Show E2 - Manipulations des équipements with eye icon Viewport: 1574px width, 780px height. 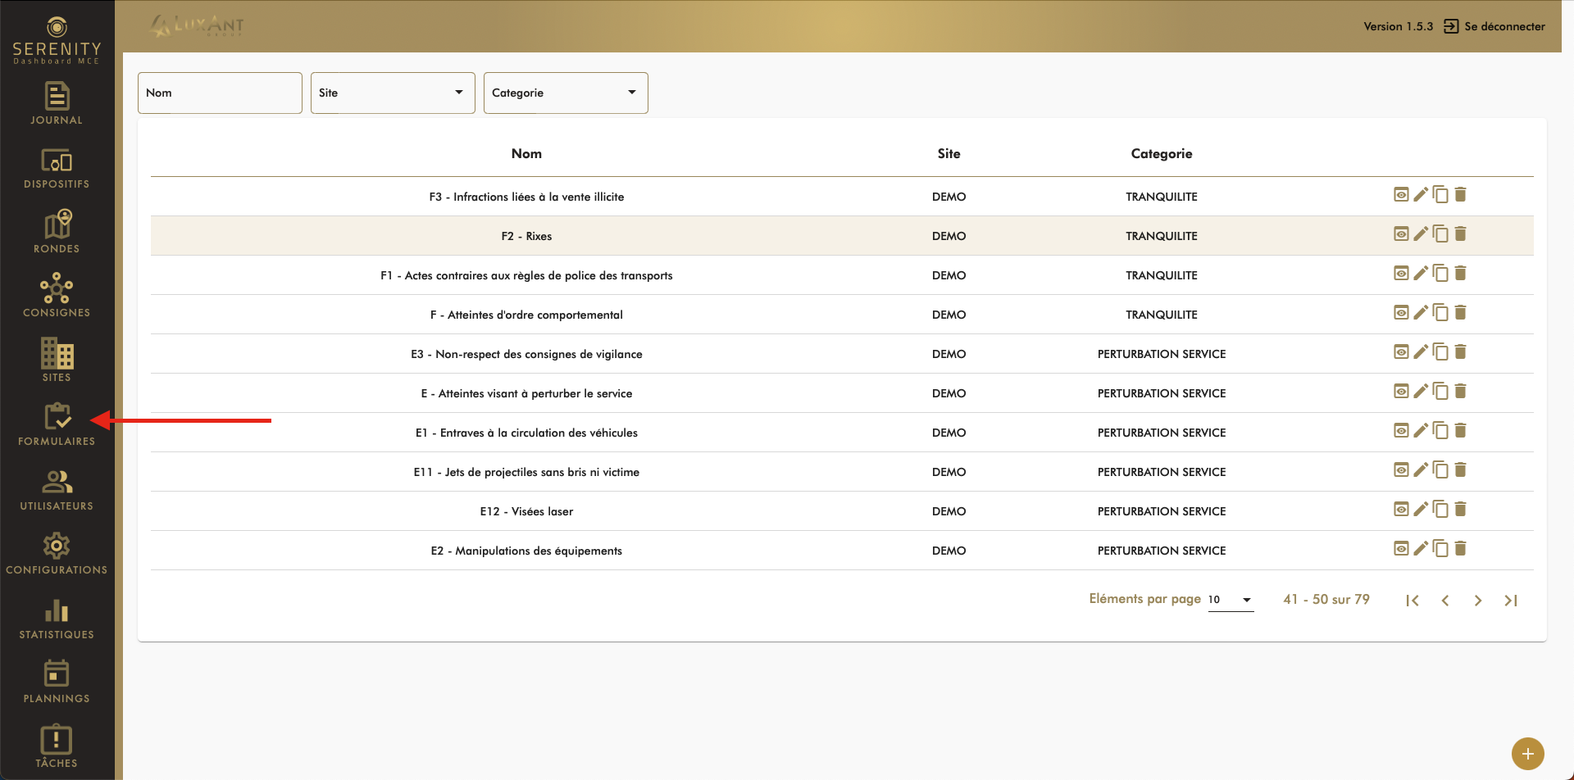tap(1401, 549)
